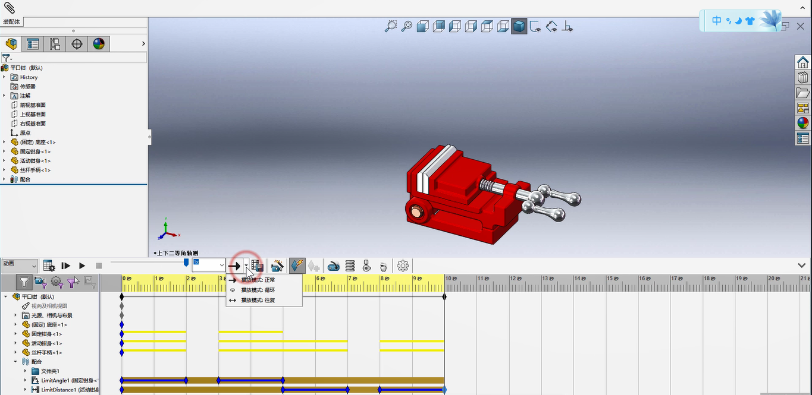Select the 右视基准面 plane

(x=33, y=124)
